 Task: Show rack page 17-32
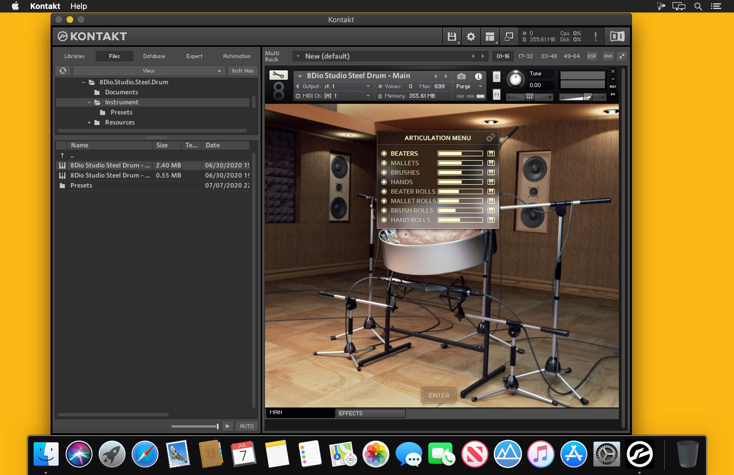pyautogui.click(x=525, y=56)
